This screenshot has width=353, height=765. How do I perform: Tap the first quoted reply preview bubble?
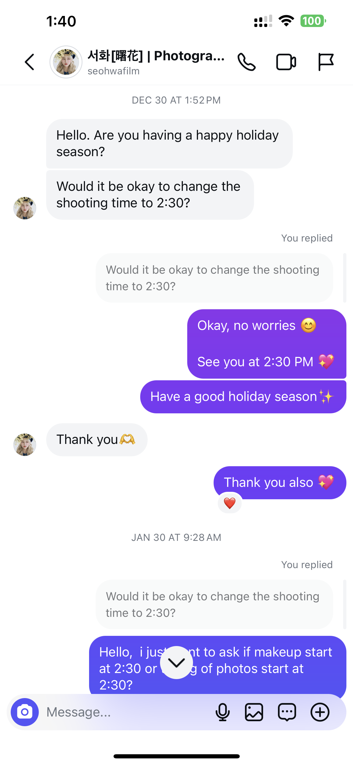pyautogui.click(x=214, y=278)
